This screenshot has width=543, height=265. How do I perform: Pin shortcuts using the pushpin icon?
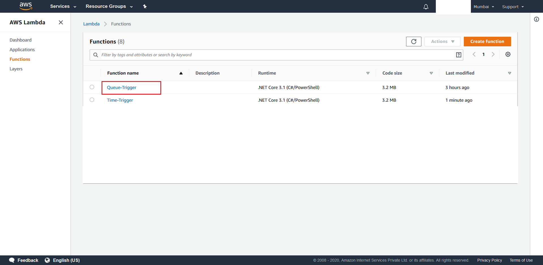pos(145,6)
